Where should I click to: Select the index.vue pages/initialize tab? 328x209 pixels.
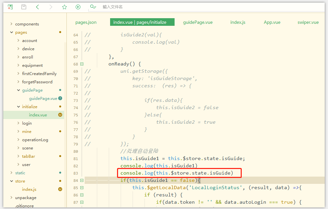pyautogui.click(x=142, y=22)
